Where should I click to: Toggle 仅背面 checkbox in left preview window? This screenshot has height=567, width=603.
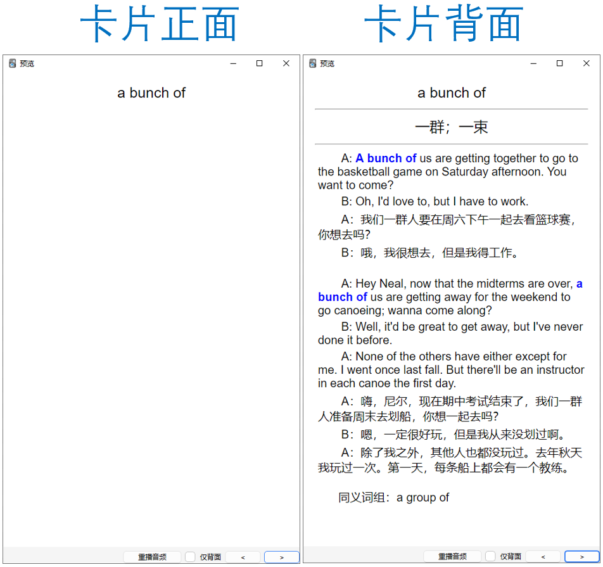click(191, 557)
